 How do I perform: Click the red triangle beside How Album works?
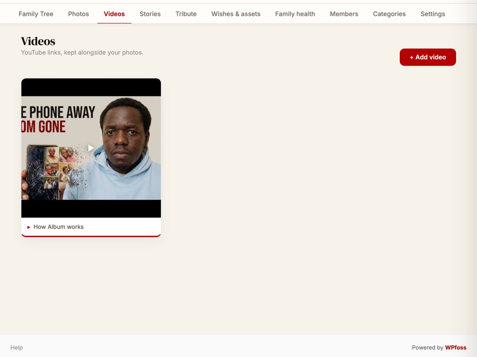(29, 227)
